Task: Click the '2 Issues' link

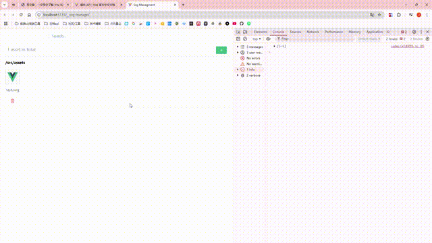Action: 396,39
